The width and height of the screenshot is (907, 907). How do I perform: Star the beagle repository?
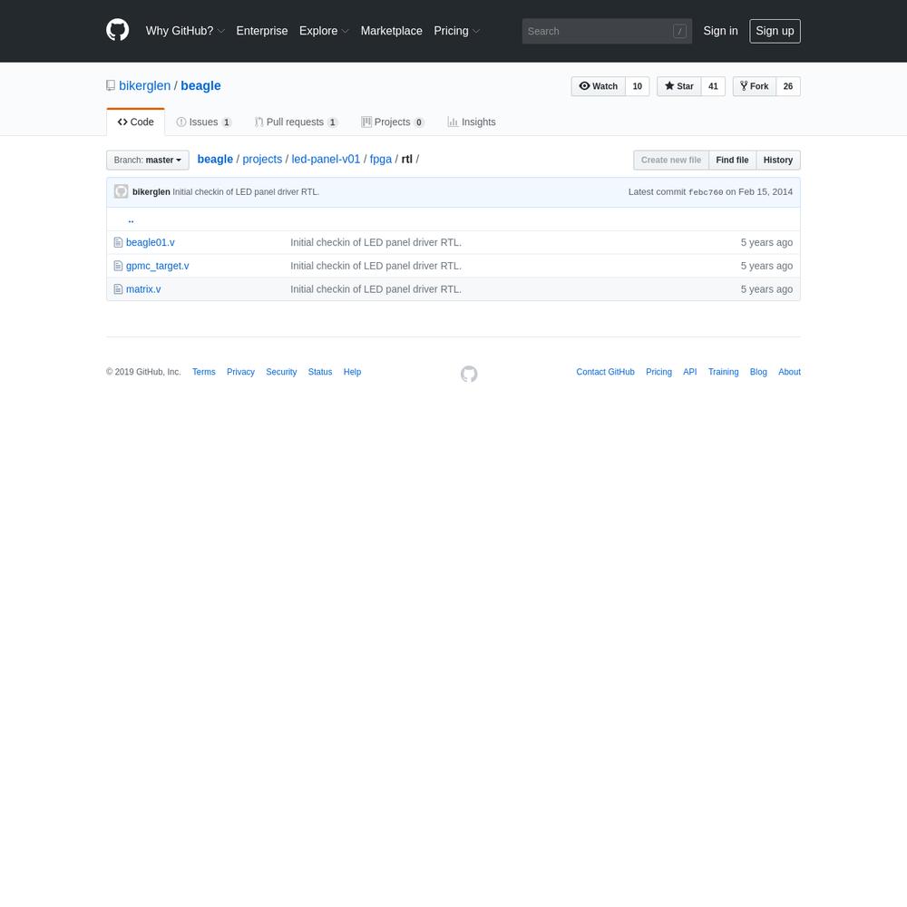coord(679,86)
